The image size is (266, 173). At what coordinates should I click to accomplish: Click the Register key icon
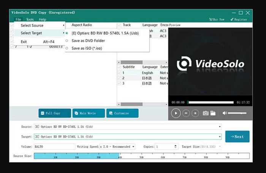click(x=232, y=19)
